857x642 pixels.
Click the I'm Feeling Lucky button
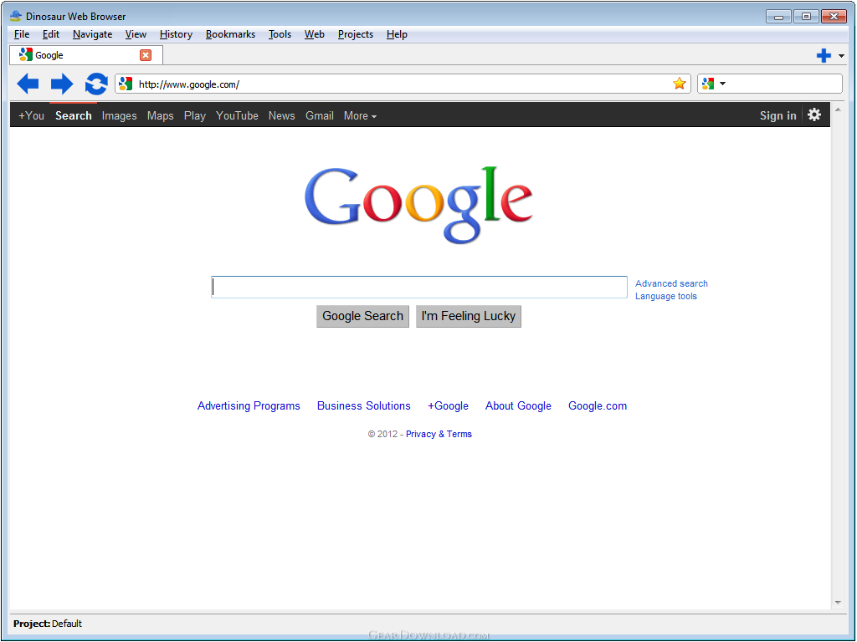(x=469, y=316)
